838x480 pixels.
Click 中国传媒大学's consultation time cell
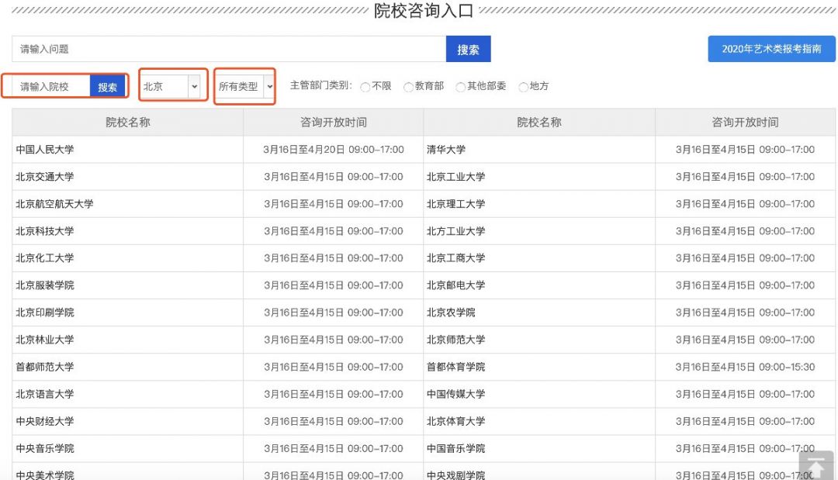pyautogui.click(x=745, y=394)
